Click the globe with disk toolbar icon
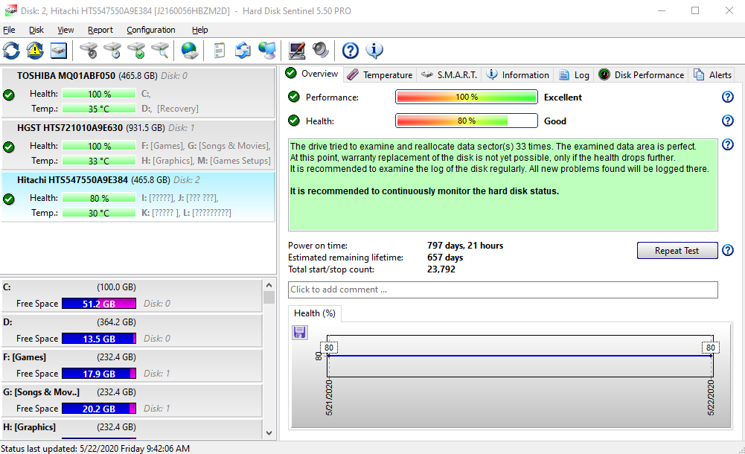 coord(189,51)
